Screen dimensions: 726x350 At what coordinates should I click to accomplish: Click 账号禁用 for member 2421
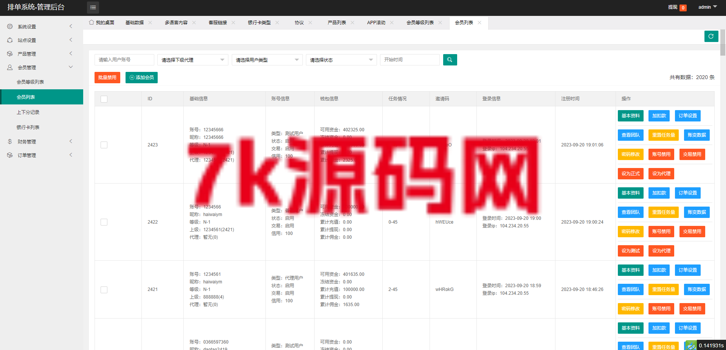pos(661,309)
